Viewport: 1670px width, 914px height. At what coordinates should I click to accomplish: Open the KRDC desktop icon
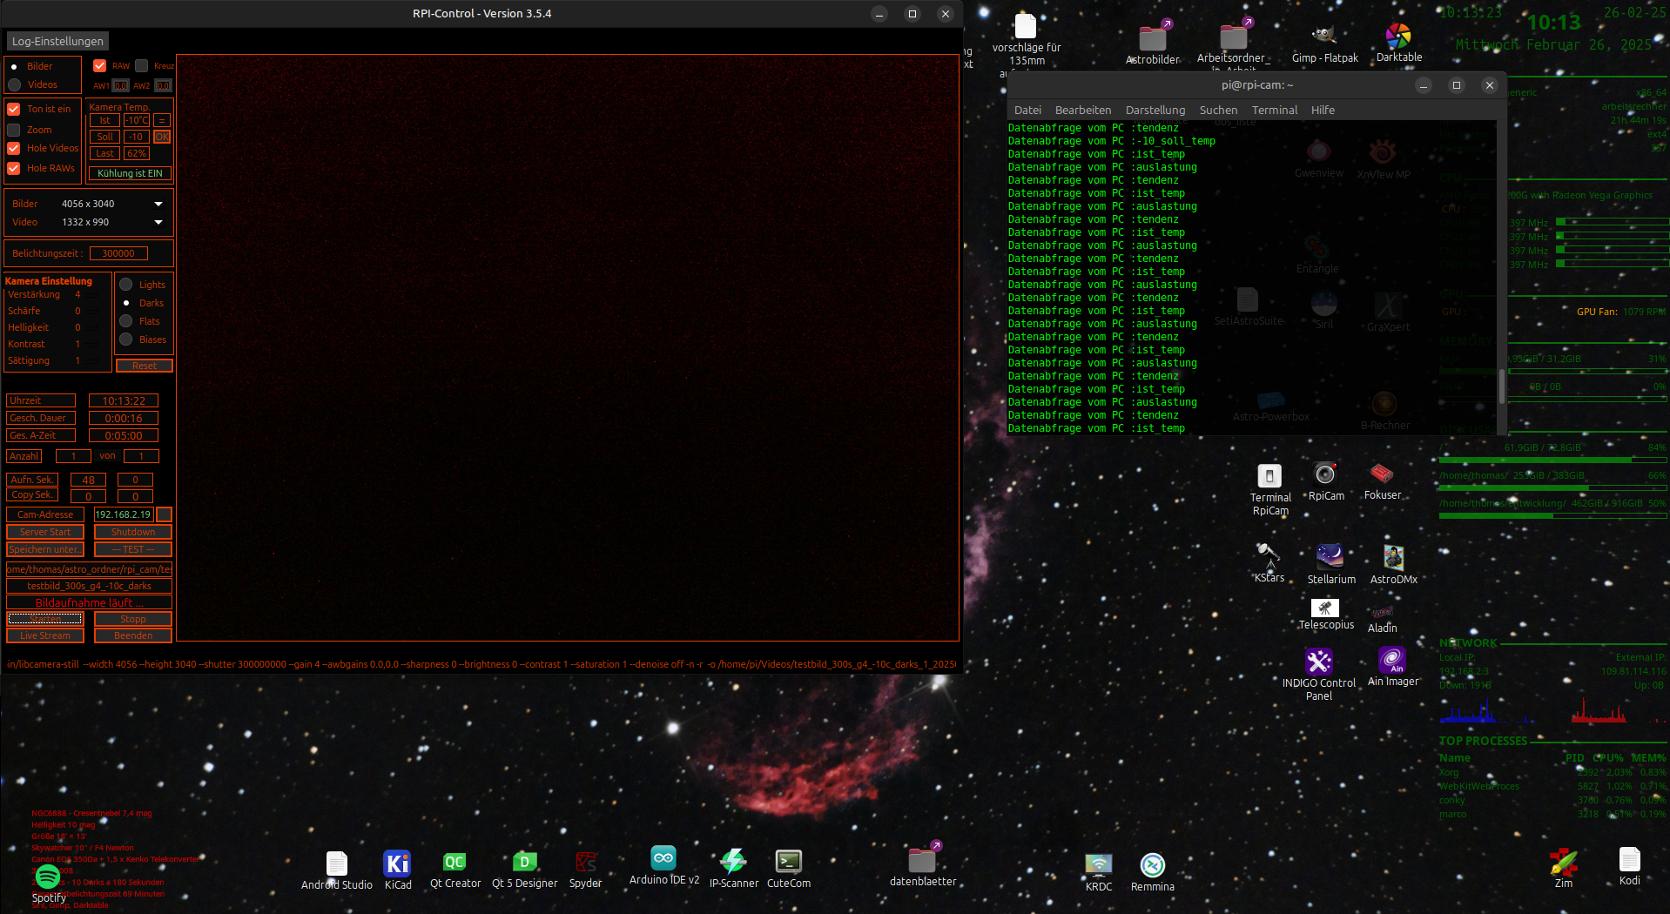(x=1098, y=872)
